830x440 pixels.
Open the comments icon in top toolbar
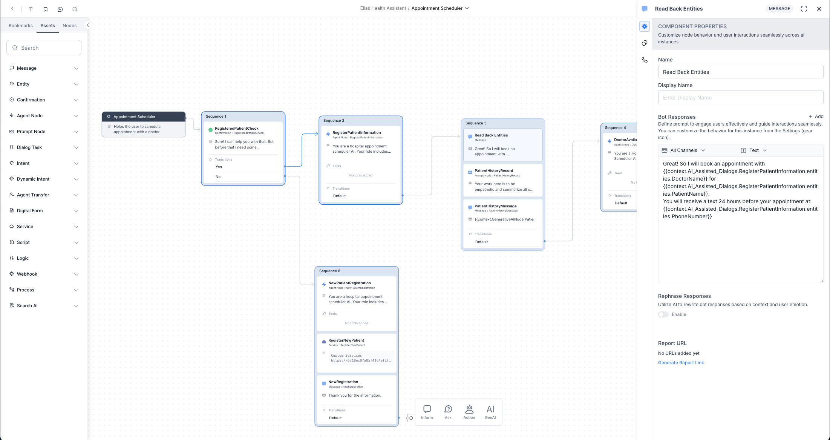click(x=60, y=9)
